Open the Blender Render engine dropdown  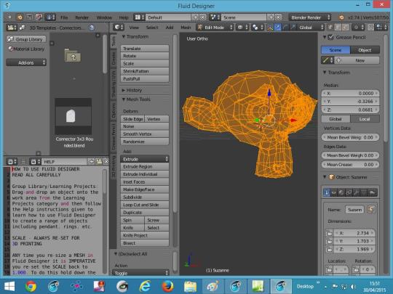309,17
